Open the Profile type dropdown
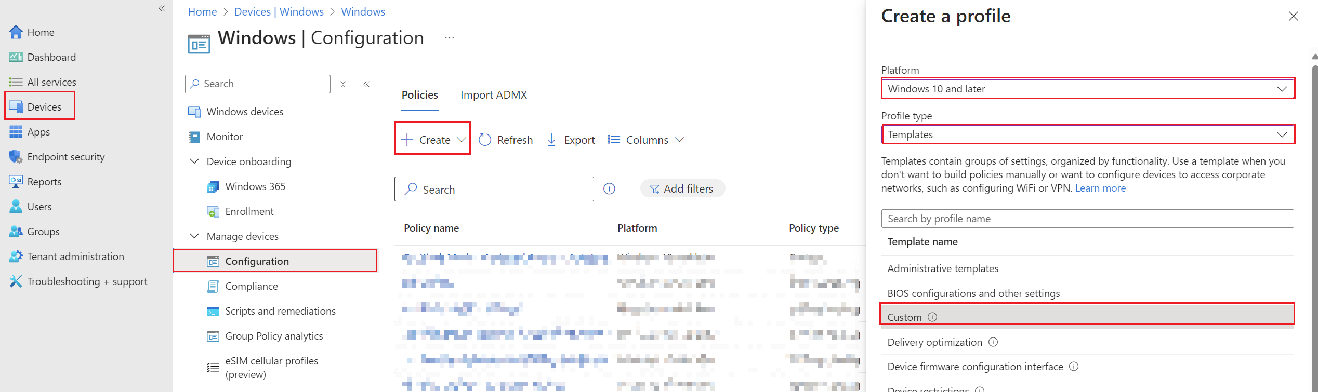The width and height of the screenshot is (1318, 392). 1087,134
